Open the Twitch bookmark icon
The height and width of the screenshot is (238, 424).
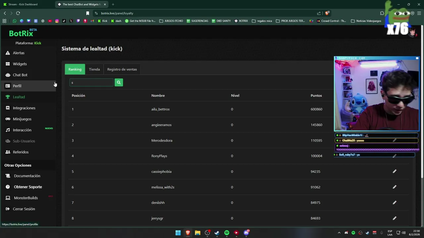78,21
